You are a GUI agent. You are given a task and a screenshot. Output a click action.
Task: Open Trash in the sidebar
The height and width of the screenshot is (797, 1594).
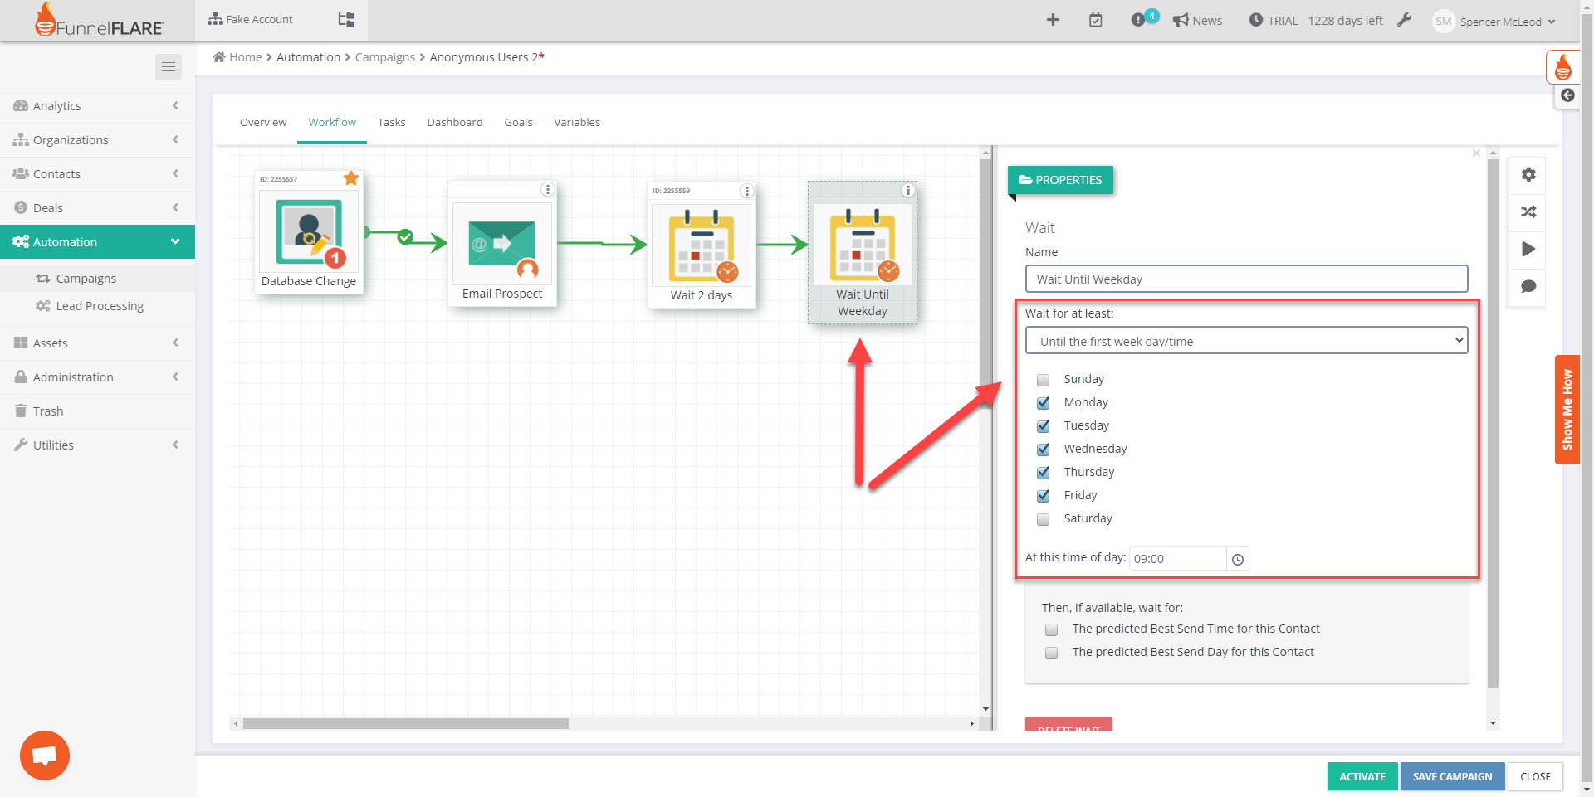pos(97,411)
